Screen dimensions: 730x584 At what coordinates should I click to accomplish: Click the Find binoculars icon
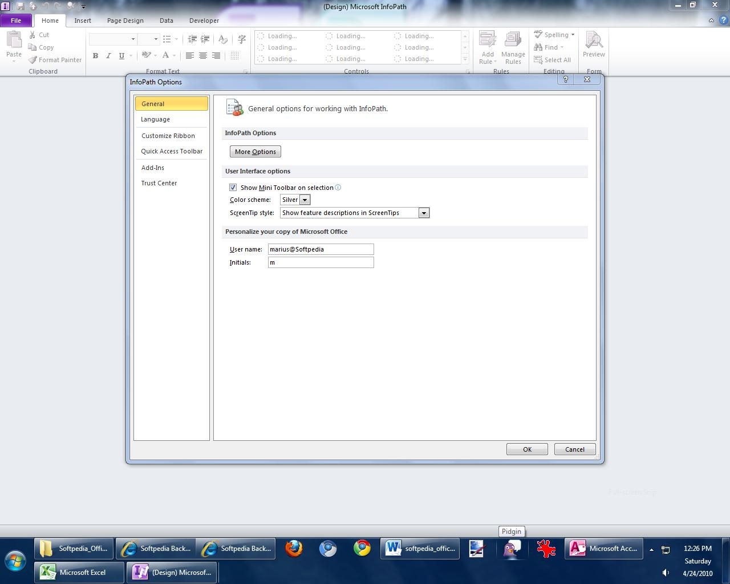pyautogui.click(x=538, y=47)
